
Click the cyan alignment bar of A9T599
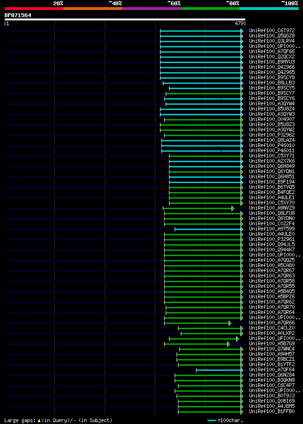208,229
